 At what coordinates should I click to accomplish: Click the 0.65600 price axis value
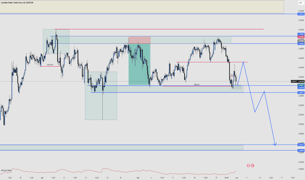click(301, 105)
